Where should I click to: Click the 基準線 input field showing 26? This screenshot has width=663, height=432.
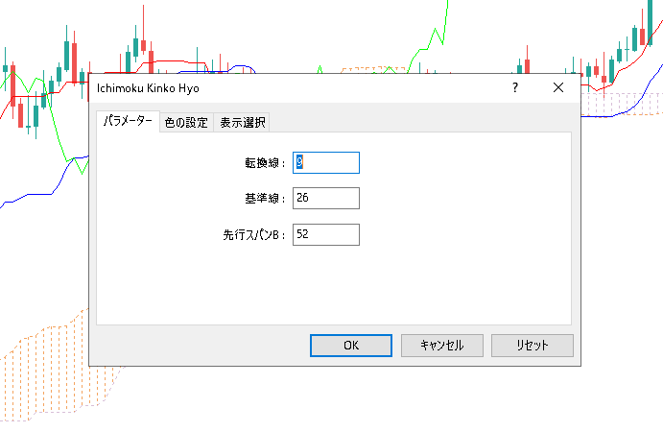(326, 198)
